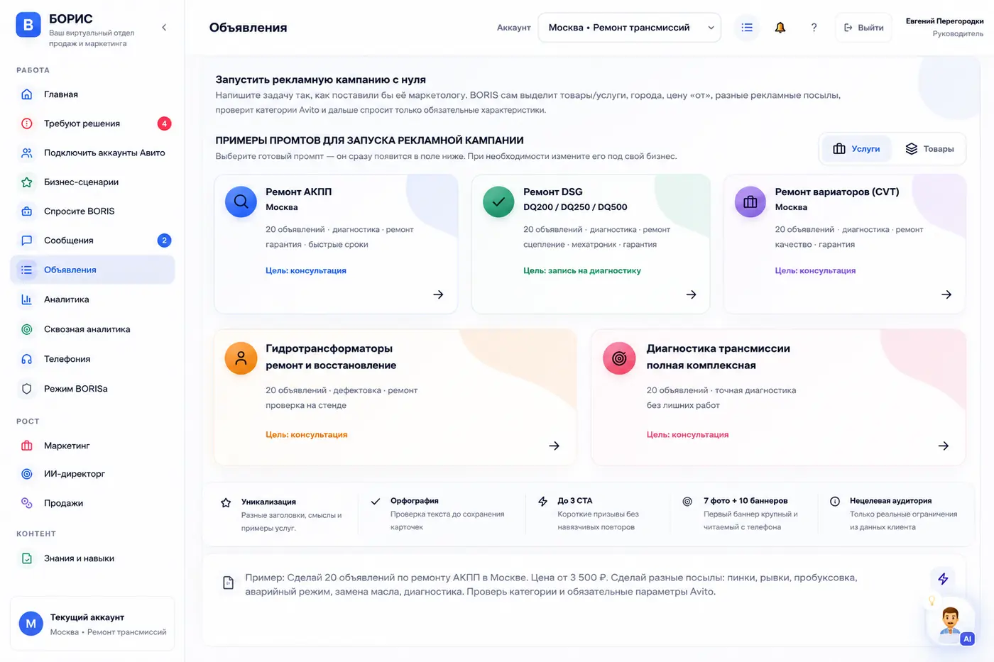Click the list view icon in header
994x662 pixels.
tap(747, 28)
